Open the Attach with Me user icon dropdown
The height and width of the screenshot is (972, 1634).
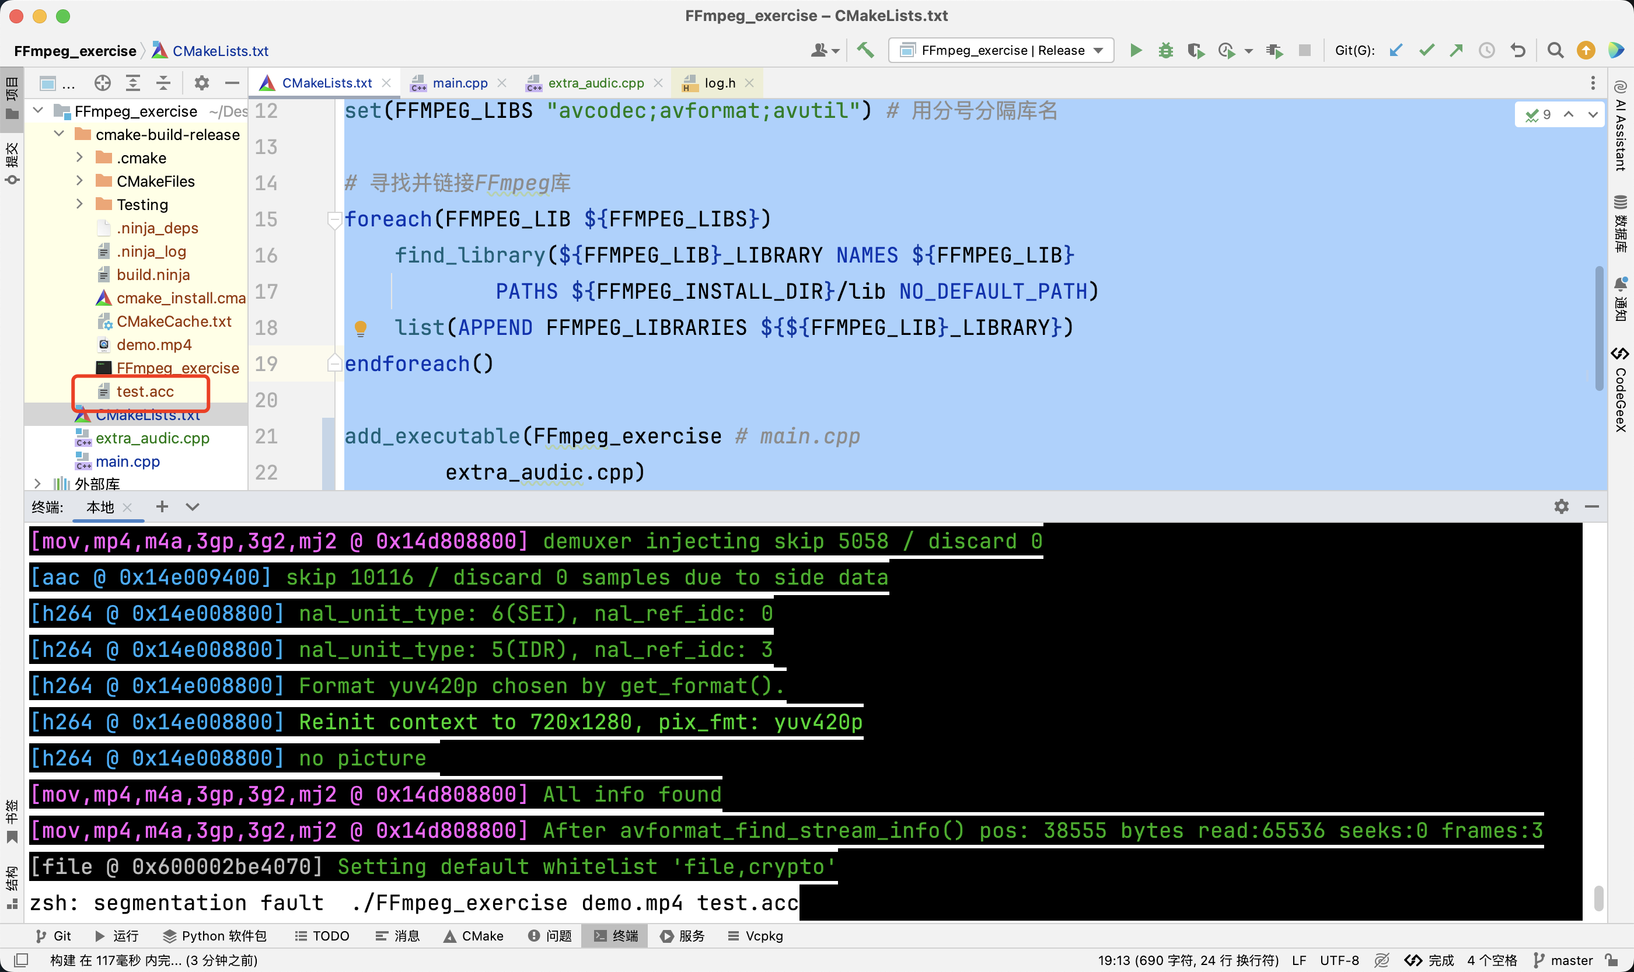pyautogui.click(x=825, y=50)
